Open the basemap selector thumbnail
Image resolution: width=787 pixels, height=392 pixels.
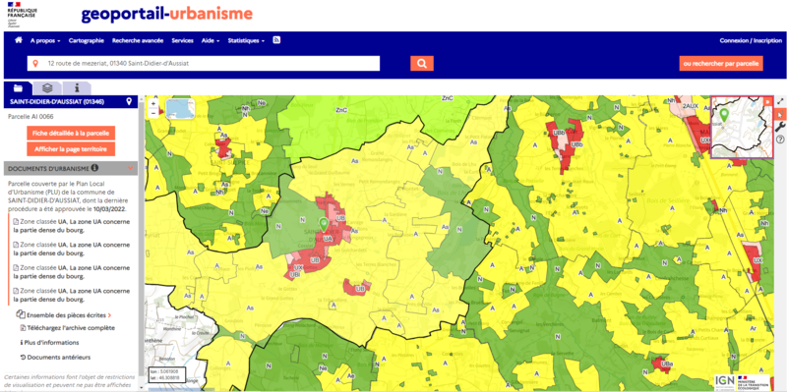pos(180,108)
